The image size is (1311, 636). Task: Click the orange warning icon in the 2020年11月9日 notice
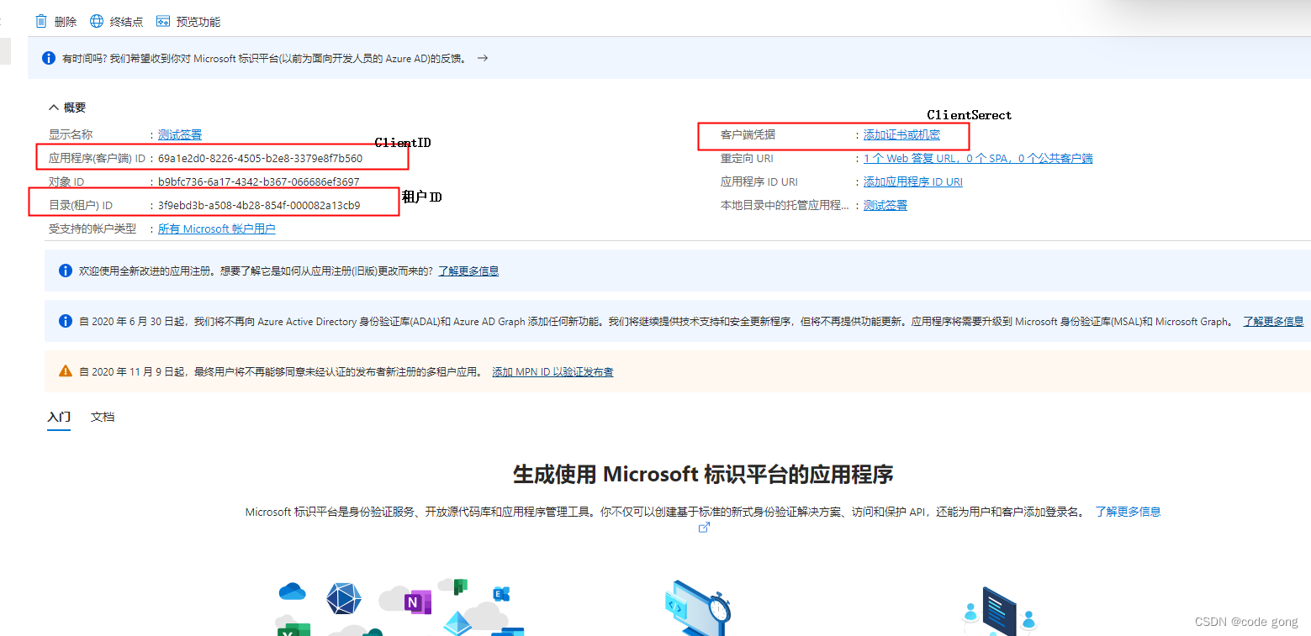(66, 371)
